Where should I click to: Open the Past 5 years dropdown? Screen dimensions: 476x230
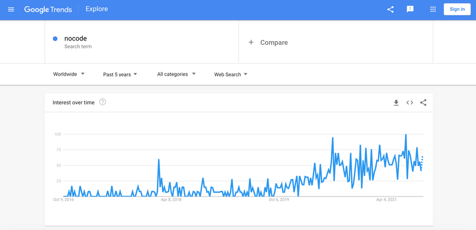click(120, 75)
